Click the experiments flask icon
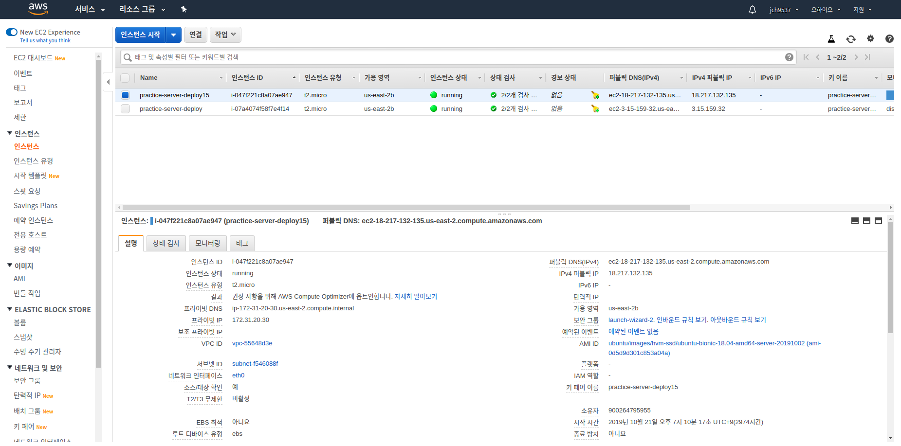The width and height of the screenshot is (901, 446). [831, 39]
